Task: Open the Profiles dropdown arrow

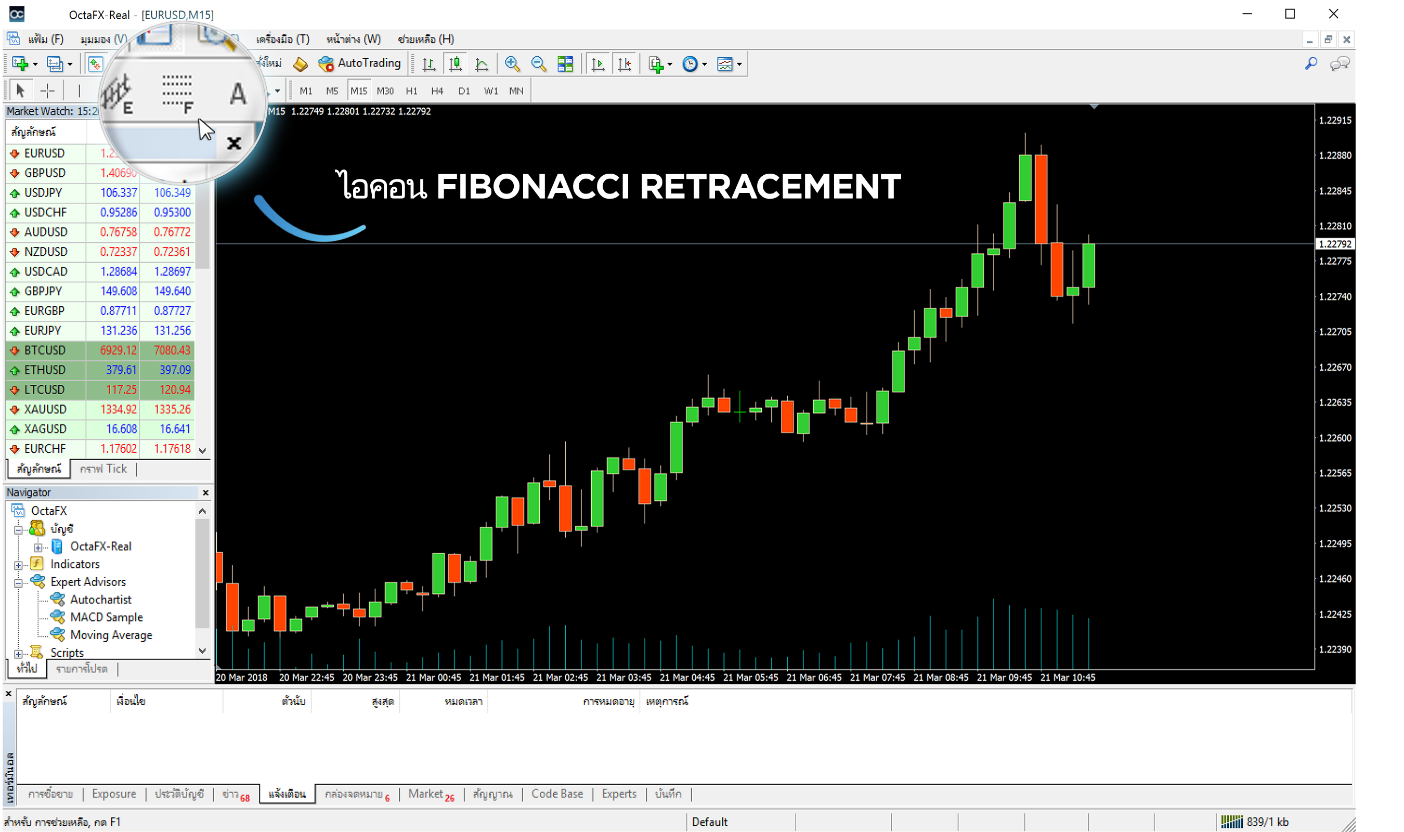Action: 70,64
